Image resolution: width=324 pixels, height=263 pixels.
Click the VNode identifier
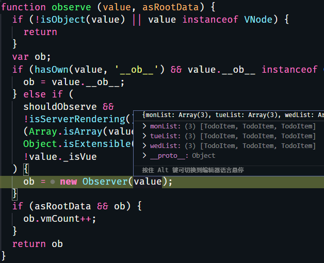pos(258,20)
